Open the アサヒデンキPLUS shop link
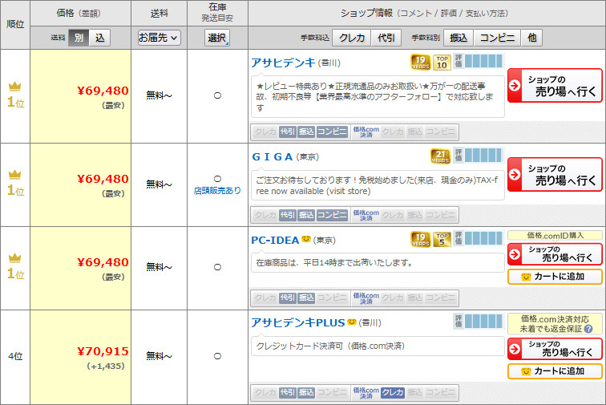This screenshot has width=606, height=405. tap(297, 322)
